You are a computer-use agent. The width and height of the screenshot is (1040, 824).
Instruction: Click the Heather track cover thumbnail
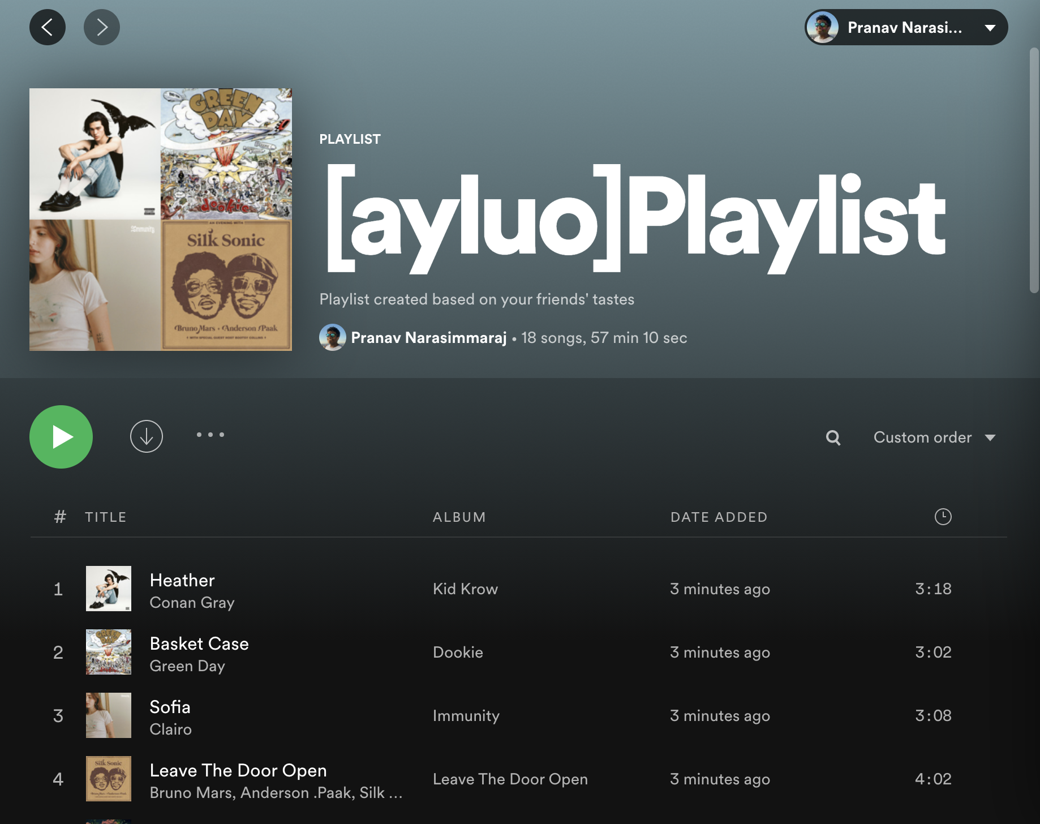point(109,589)
